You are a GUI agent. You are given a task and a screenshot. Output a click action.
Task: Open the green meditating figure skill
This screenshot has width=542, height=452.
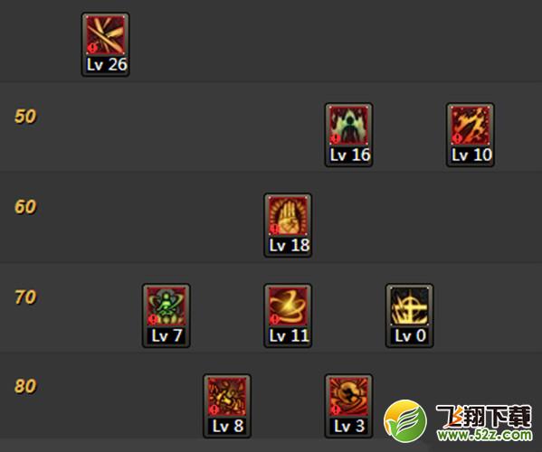click(x=166, y=306)
